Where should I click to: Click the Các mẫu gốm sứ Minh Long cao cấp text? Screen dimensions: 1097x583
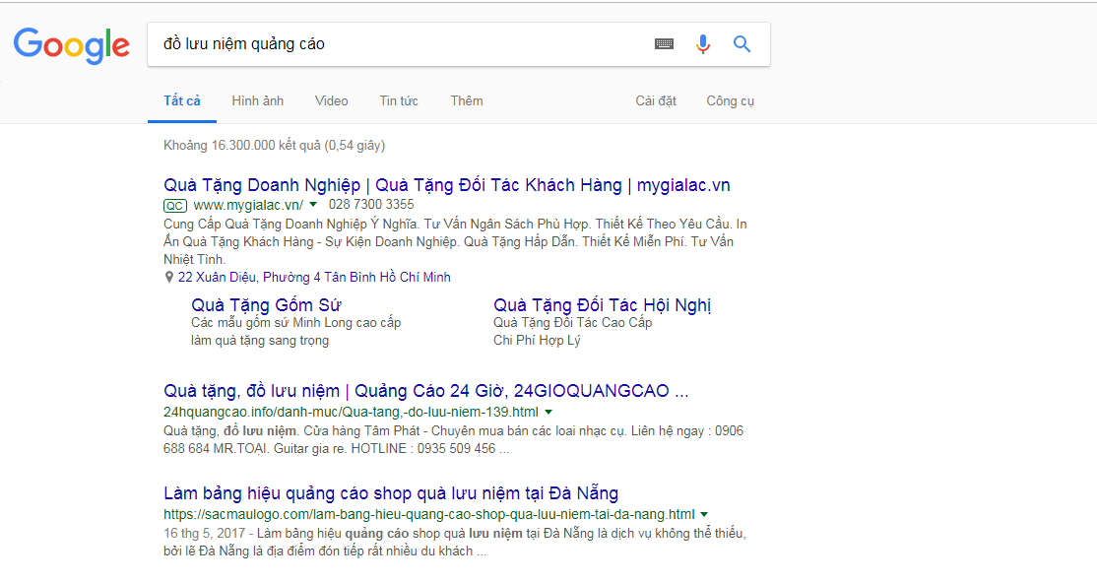coord(296,323)
